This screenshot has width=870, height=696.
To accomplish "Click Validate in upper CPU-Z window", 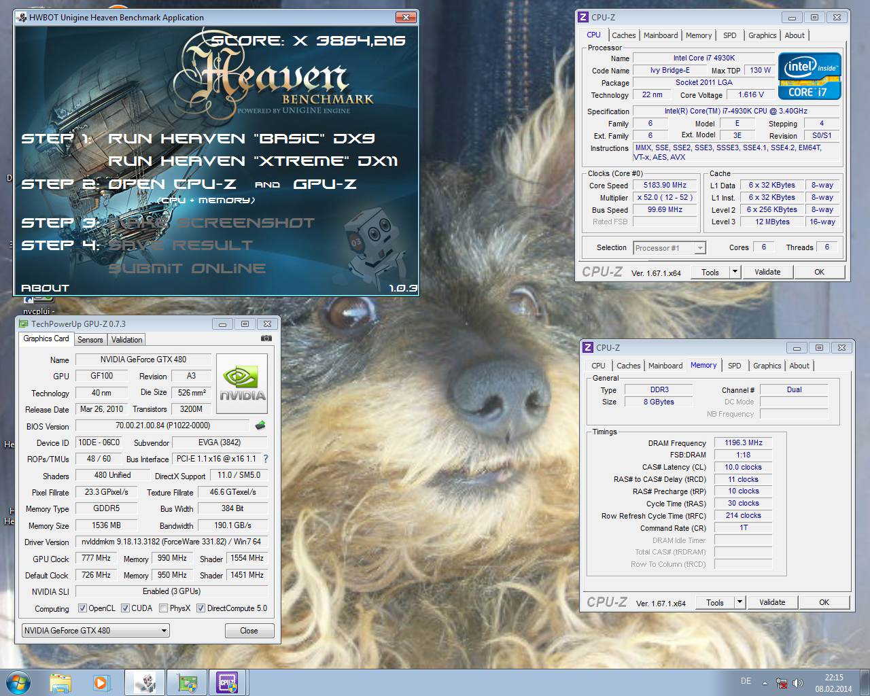I will [x=767, y=272].
